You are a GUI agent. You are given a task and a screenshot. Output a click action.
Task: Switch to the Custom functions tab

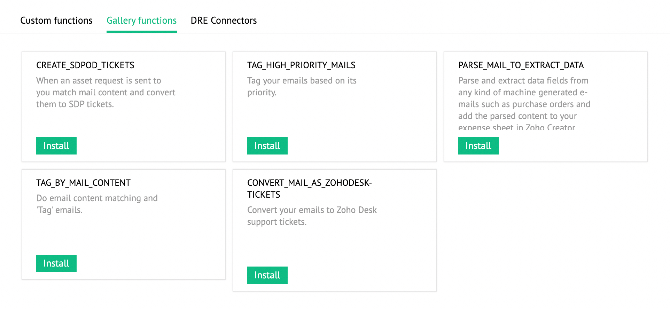click(56, 21)
